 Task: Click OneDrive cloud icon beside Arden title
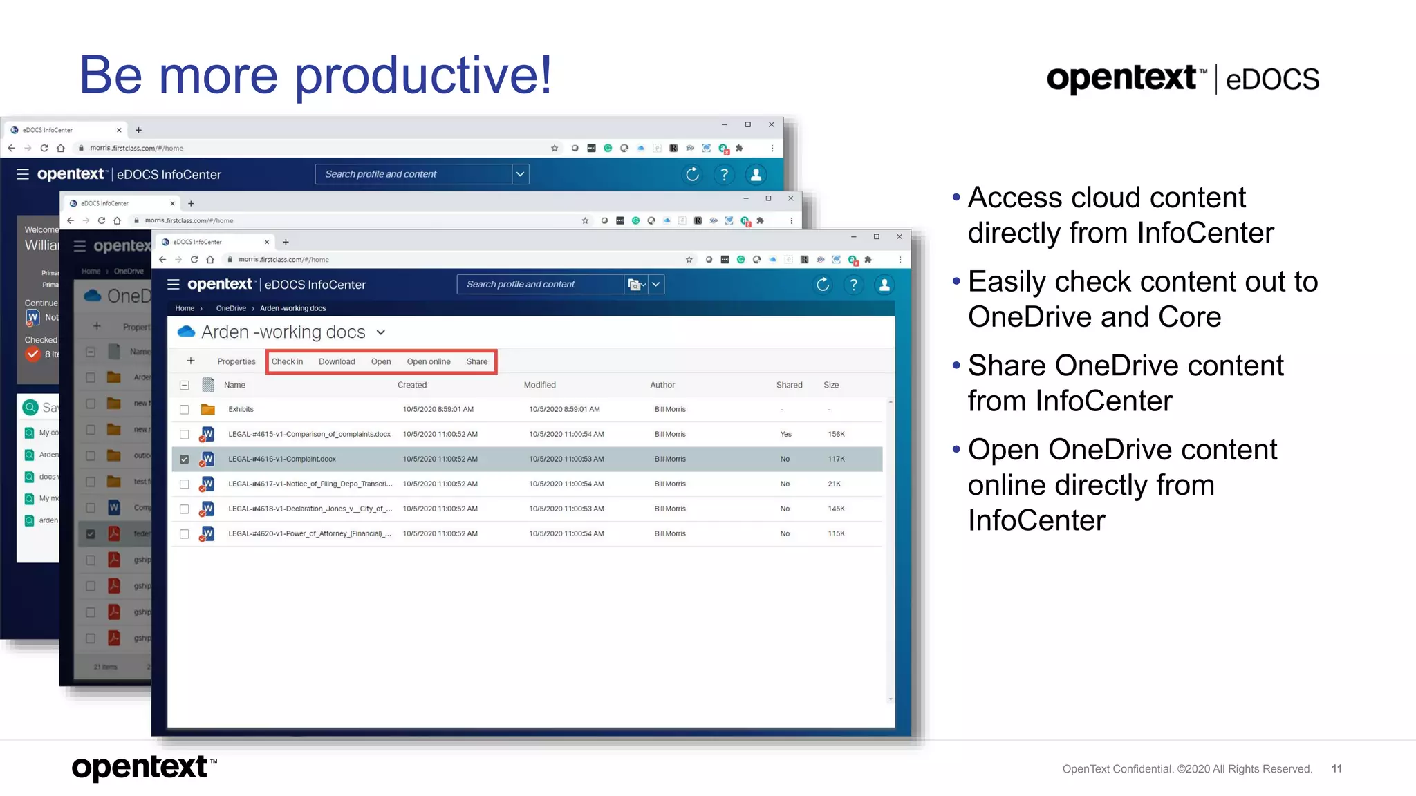click(x=186, y=332)
